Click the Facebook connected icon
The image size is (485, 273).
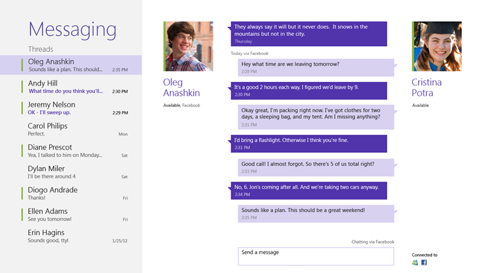coord(424,263)
